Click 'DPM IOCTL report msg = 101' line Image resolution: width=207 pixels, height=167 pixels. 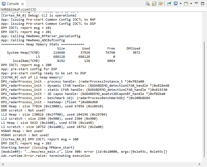[x=26, y=28]
